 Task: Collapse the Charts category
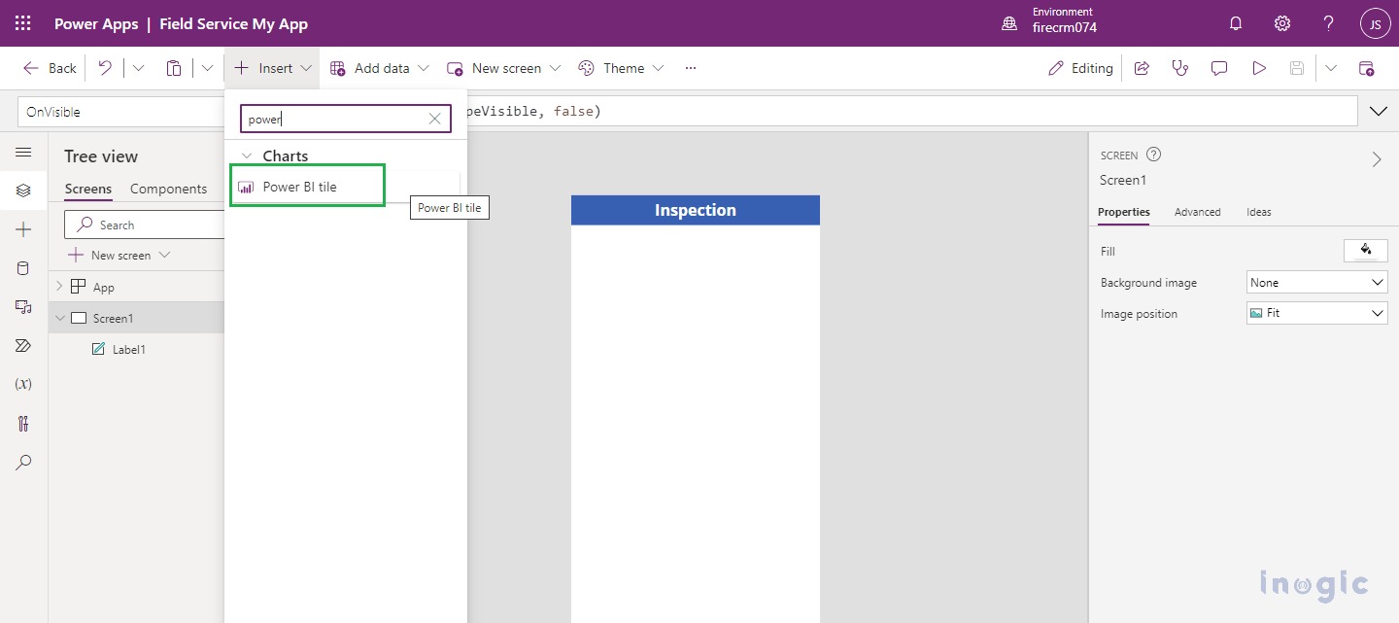(x=247, y=156)
